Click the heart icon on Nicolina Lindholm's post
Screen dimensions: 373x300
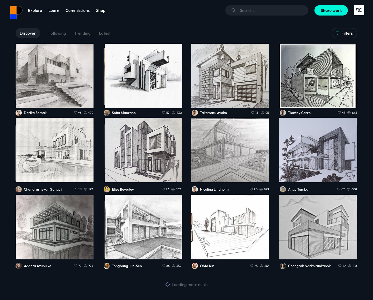251,189
